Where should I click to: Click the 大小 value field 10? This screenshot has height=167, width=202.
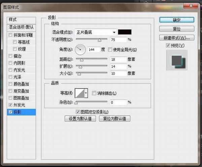click(x=119, y=73)
